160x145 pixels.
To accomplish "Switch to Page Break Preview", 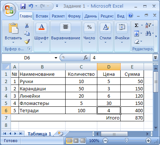I will [83, 141].
